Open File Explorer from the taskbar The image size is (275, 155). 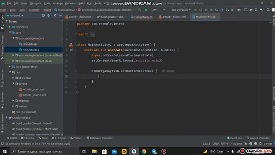tap(95, 151)
